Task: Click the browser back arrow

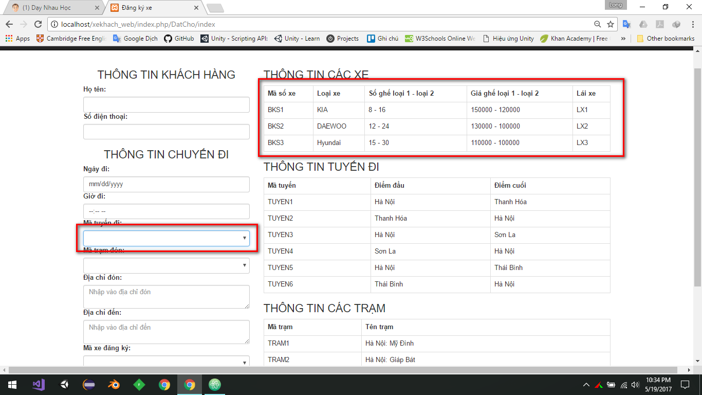Action: pos(9,24)
